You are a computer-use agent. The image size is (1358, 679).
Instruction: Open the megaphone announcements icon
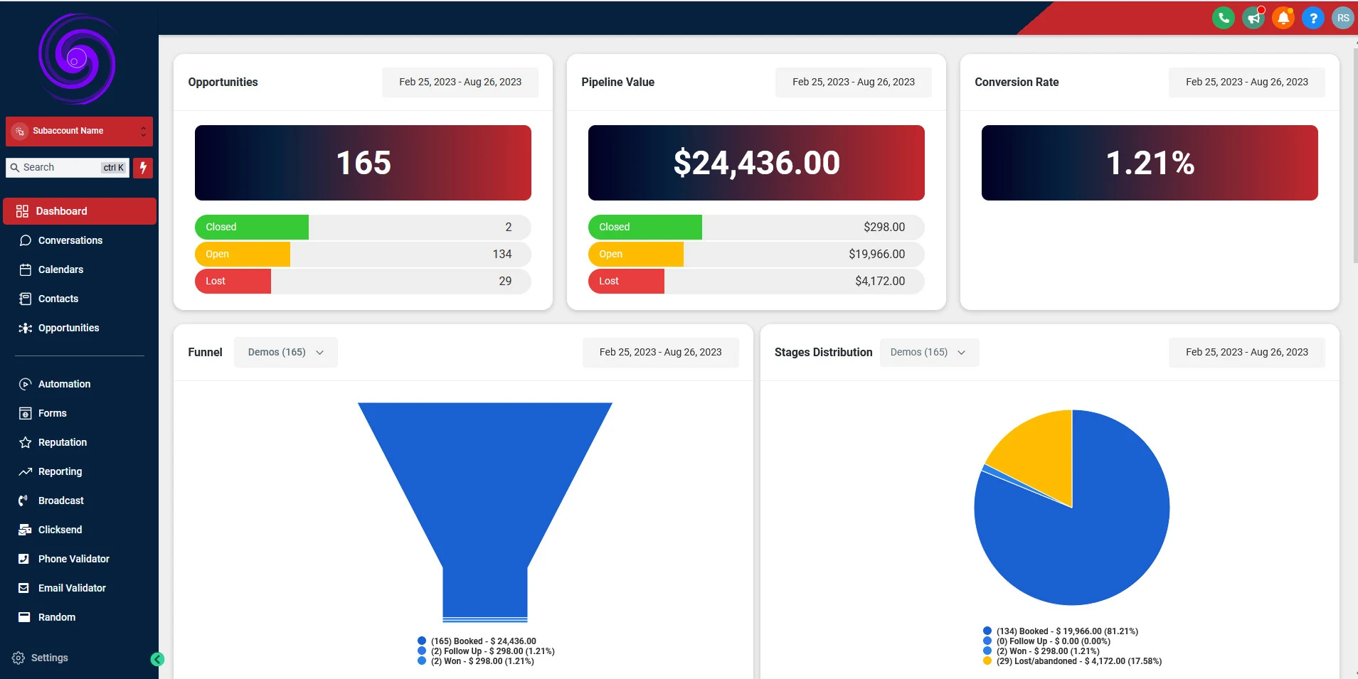[1253, 18]
